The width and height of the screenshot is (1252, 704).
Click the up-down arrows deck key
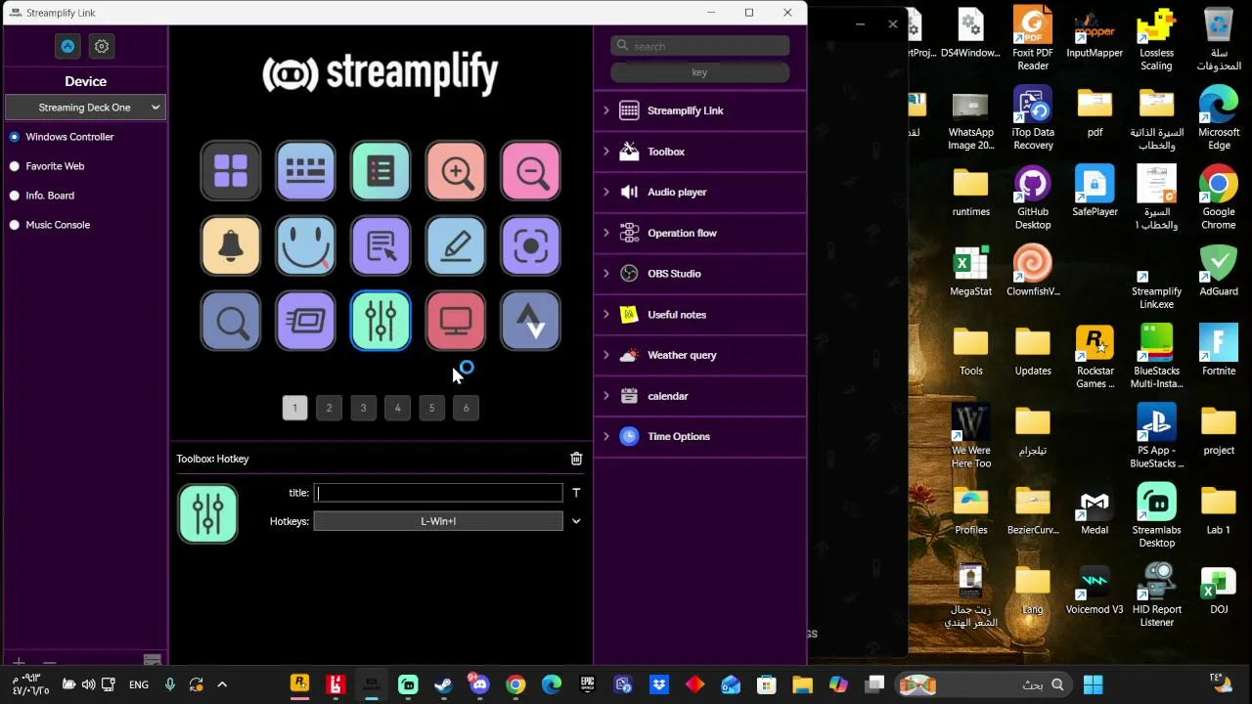pyautogui.click(x=531, y=321)
